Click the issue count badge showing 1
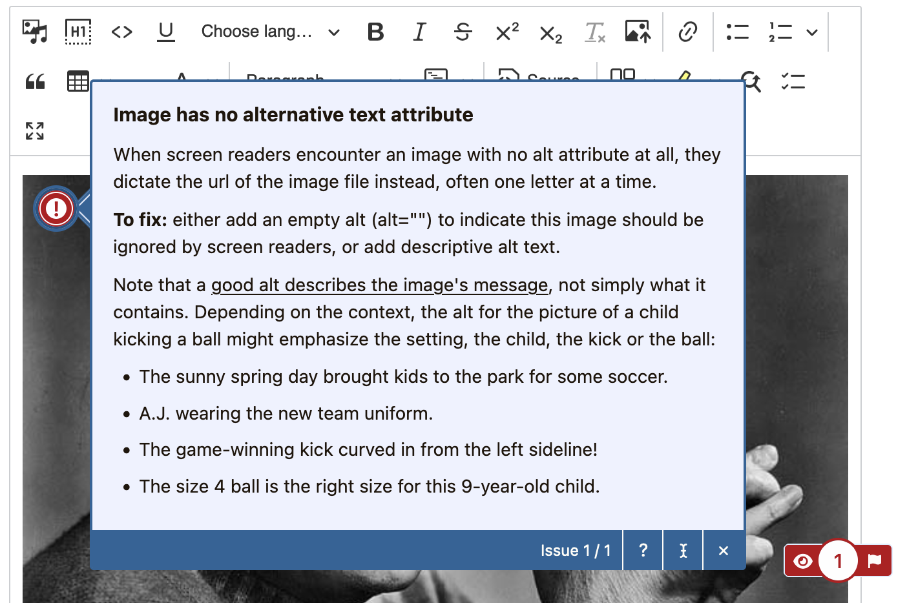 click(838, 560)
